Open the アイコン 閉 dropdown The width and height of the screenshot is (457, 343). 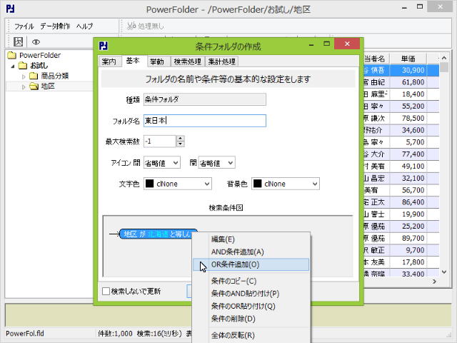tap(162, 163)
